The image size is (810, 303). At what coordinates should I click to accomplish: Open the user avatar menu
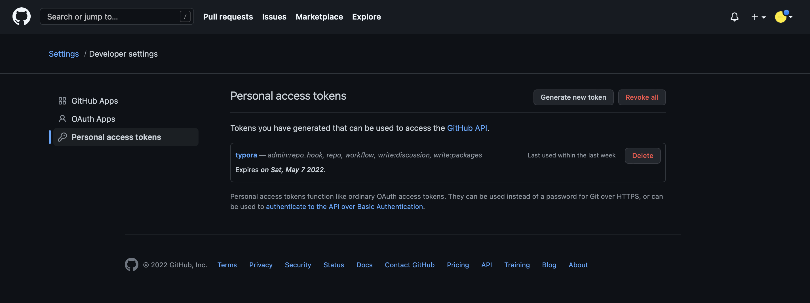783,16
